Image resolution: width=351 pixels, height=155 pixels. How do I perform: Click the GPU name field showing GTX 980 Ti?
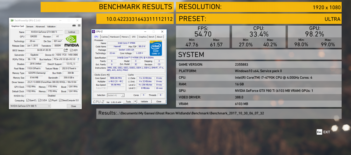(44, 32)
